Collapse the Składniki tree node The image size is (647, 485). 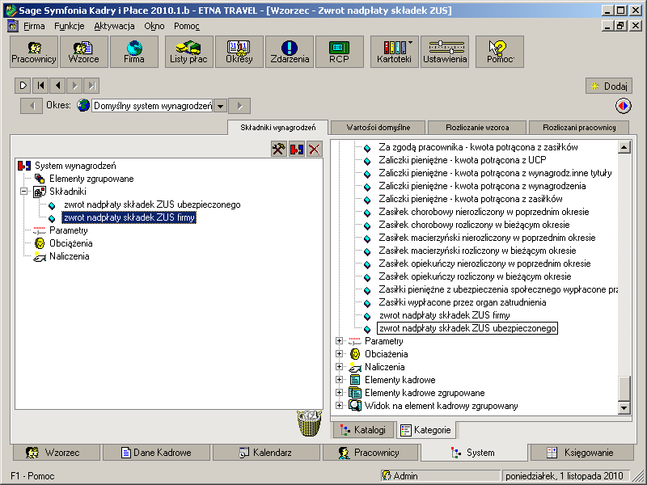click(x=24, y=192)
